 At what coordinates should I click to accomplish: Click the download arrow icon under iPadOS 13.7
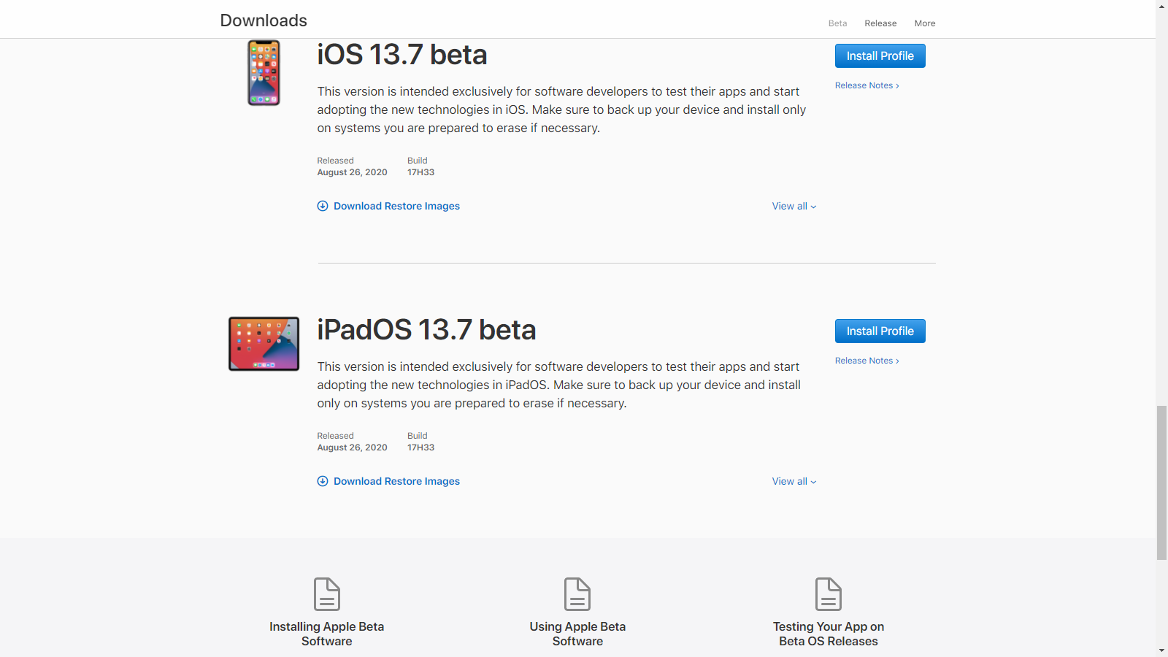coord(323,481)
